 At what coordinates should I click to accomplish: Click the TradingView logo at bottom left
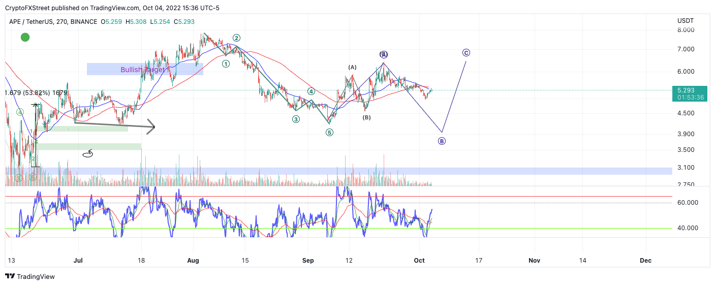[x=30, y=276]
